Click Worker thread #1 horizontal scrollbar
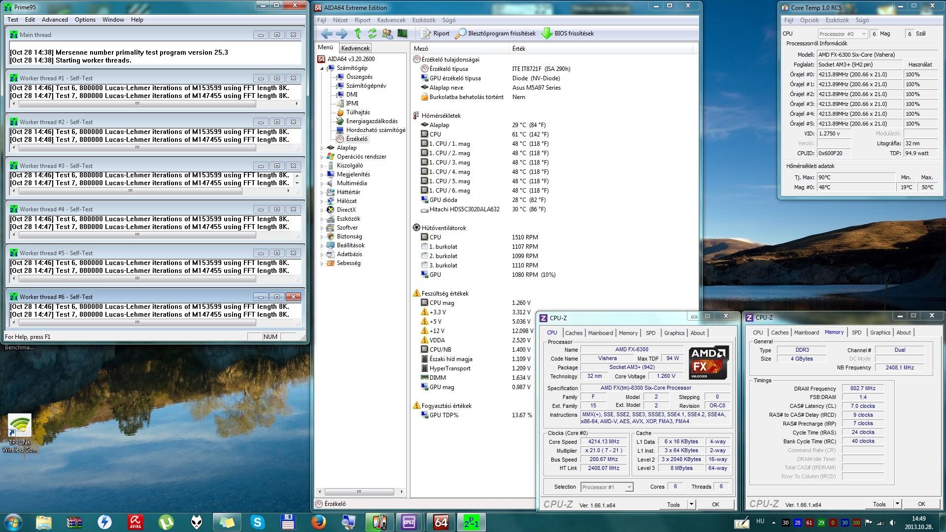This screenshot has width=946, height=532. [x=137, y=104]
